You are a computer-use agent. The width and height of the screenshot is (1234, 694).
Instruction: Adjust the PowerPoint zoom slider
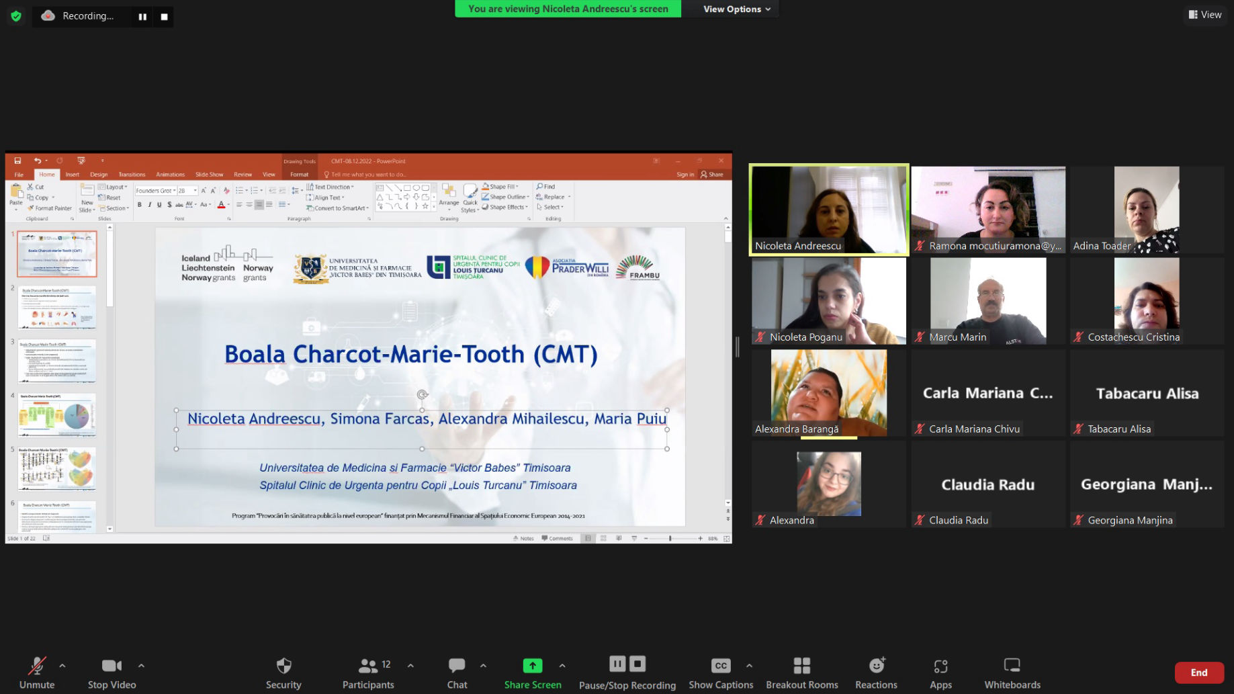[670, 538]
